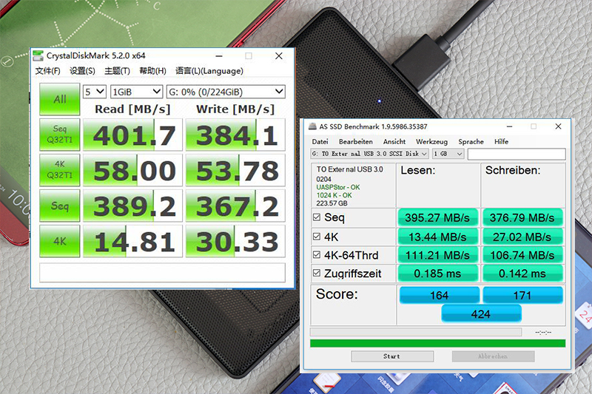Click the Write [MB/s] column header
Viewport: 592px width, 394px height.
[235, 109]
